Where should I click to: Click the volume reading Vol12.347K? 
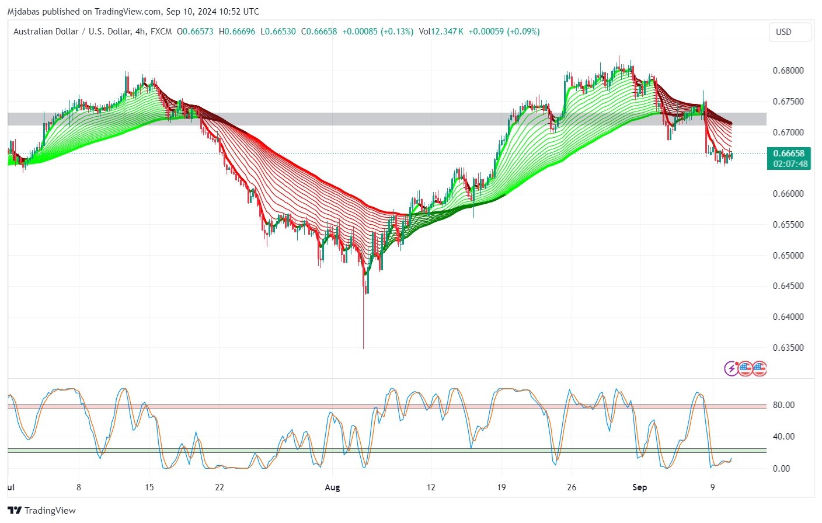[441, 32]
